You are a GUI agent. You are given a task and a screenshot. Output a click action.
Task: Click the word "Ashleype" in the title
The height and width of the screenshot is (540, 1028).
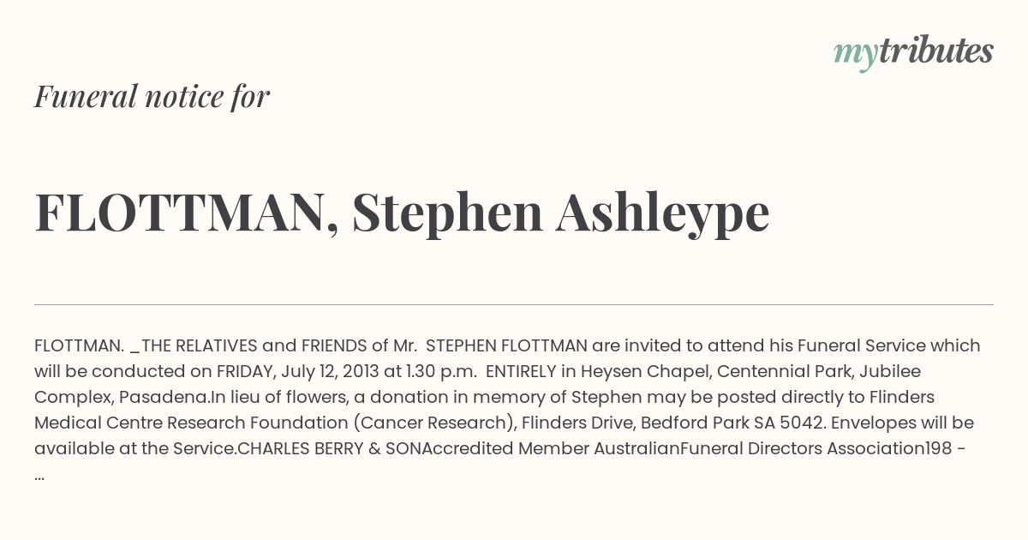tap(663, 213)
